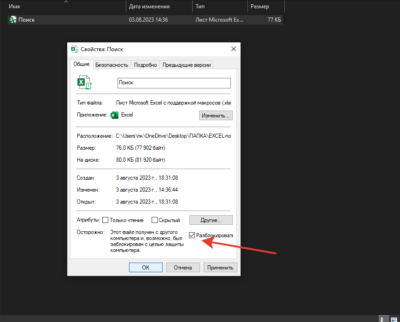The height and width of the screenshot is (322, 400).
Task: Click the Лист Microsoft Ex... type cell
Action: (x=219, y=20)
